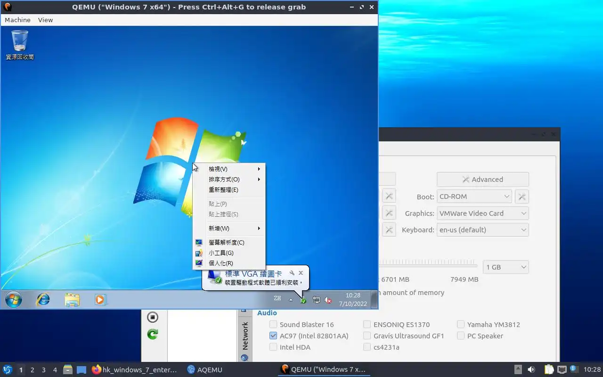The width and height of the screenshot is (603, 377).
Task: Switch to hk_windows_7_enter... Firefox task
Action: pos(135,370)
